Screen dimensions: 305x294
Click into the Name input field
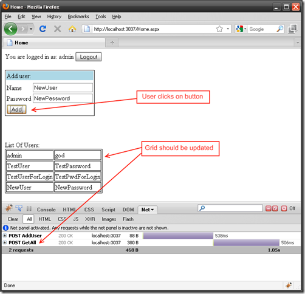coord(63,87)
